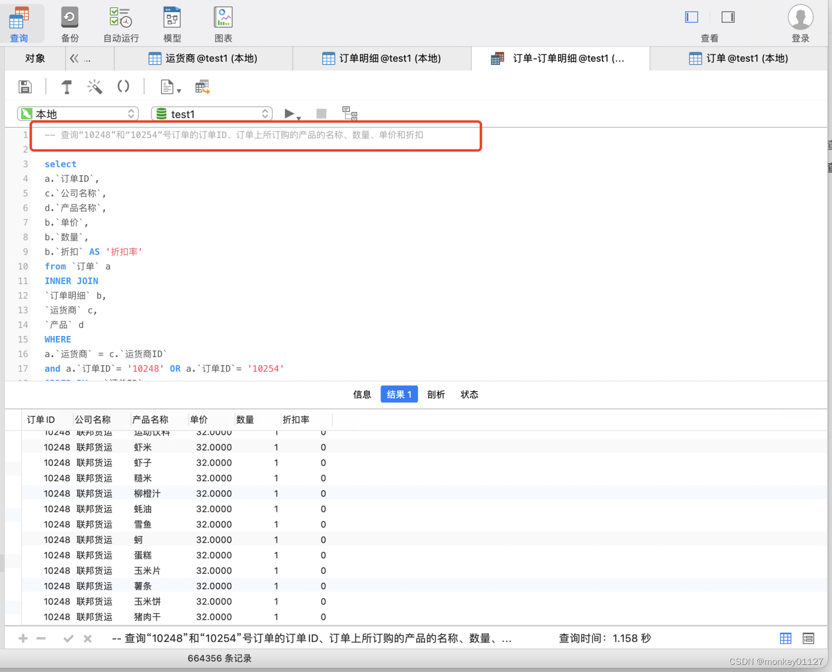Image resolution: width=832 pixels, height=672 pixels.
Task: Beautify SQL with the magic wand icon
Action: click(x=95, y=86)
